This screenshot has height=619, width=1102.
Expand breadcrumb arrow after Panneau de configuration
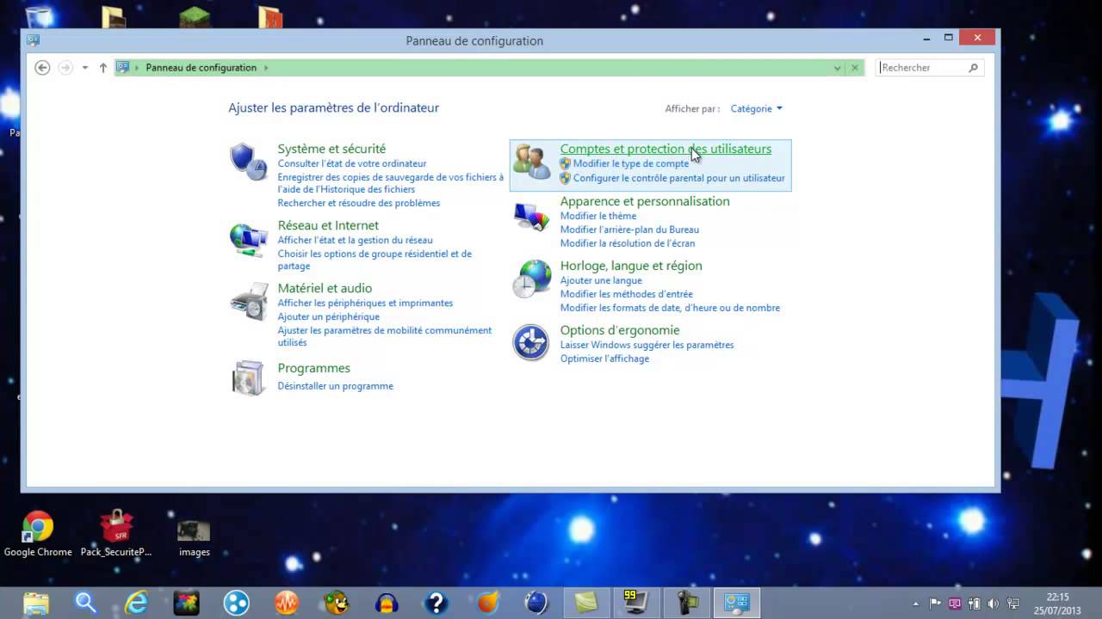click(x=266, y=67)
